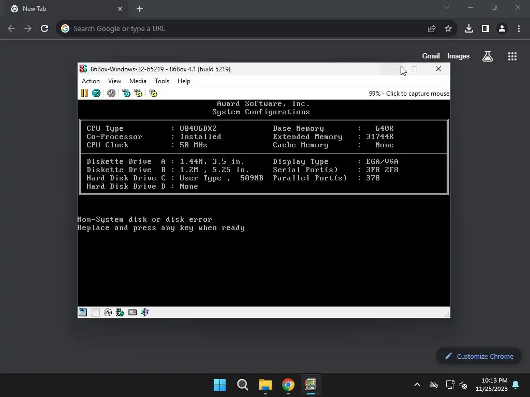This screenshot has width=530, height=397.
Task: Toggle Chrome side panel icon
Action: (485, 29)
